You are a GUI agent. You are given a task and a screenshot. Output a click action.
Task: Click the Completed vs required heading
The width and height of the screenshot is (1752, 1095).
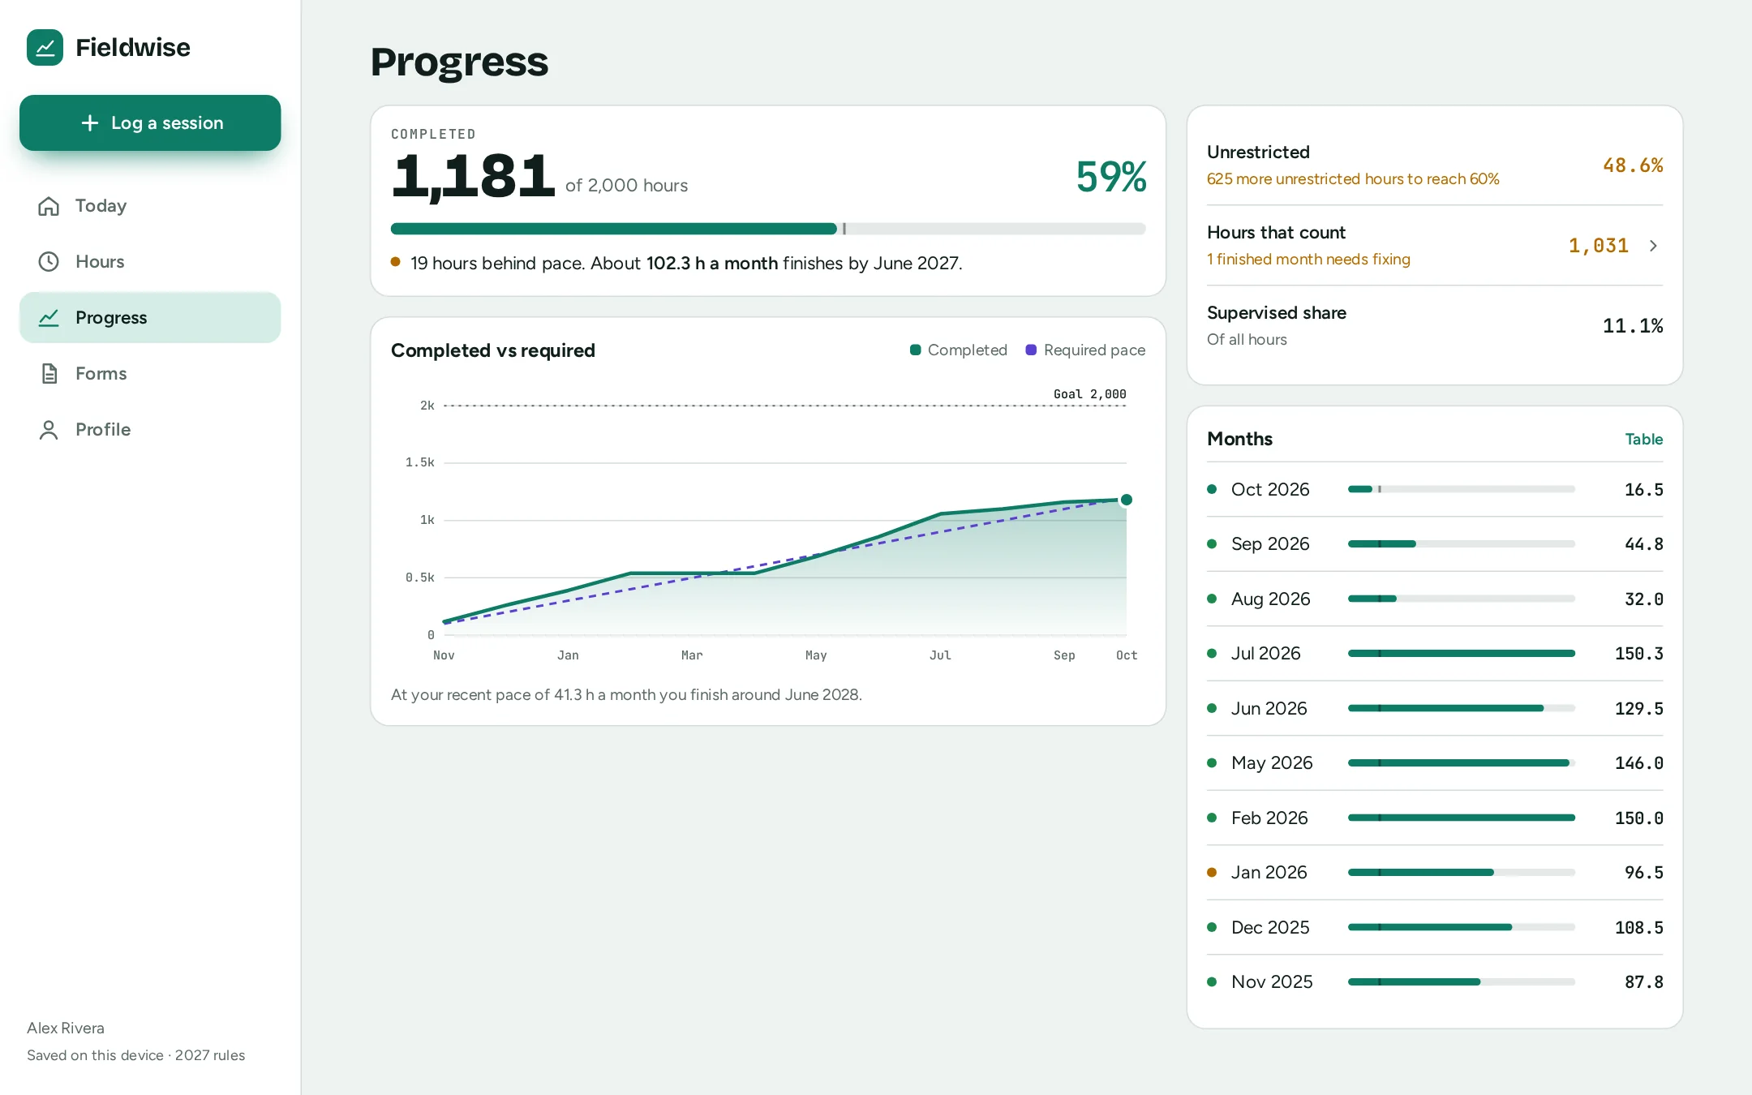(x=493, y=350)
